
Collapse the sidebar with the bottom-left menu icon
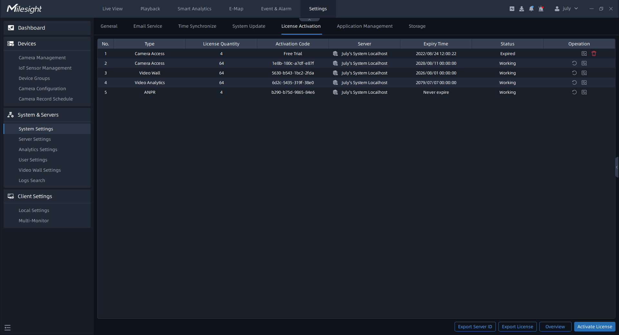(x=8, y=328)
